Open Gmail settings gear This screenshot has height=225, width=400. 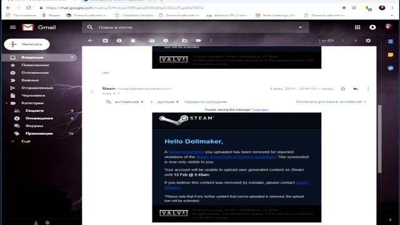[x=368, y=41]
